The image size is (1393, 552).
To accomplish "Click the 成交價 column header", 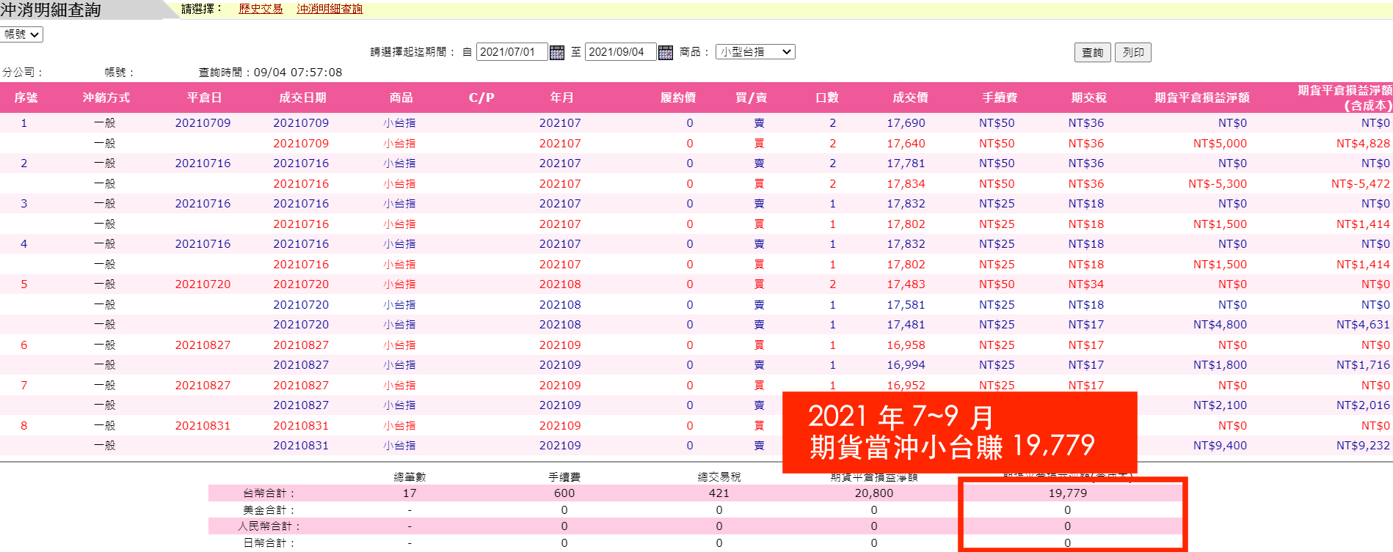I will tap(910, 97).
